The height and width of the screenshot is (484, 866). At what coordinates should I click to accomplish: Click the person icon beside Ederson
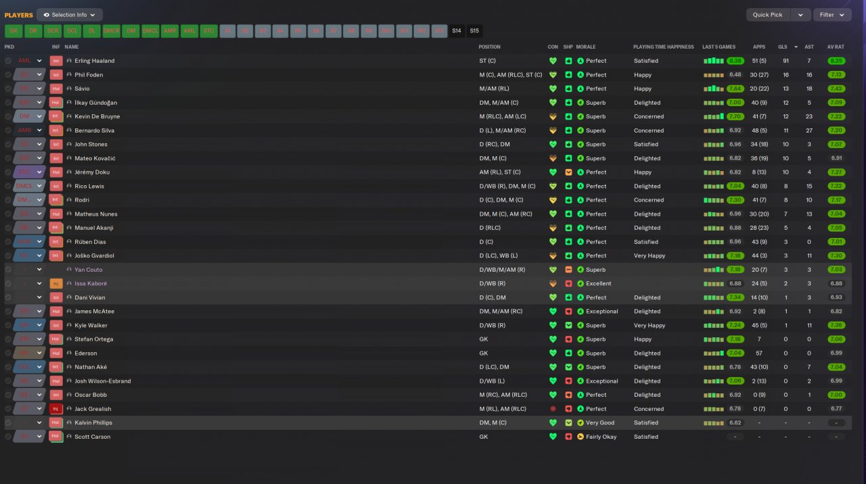(69, 353)
